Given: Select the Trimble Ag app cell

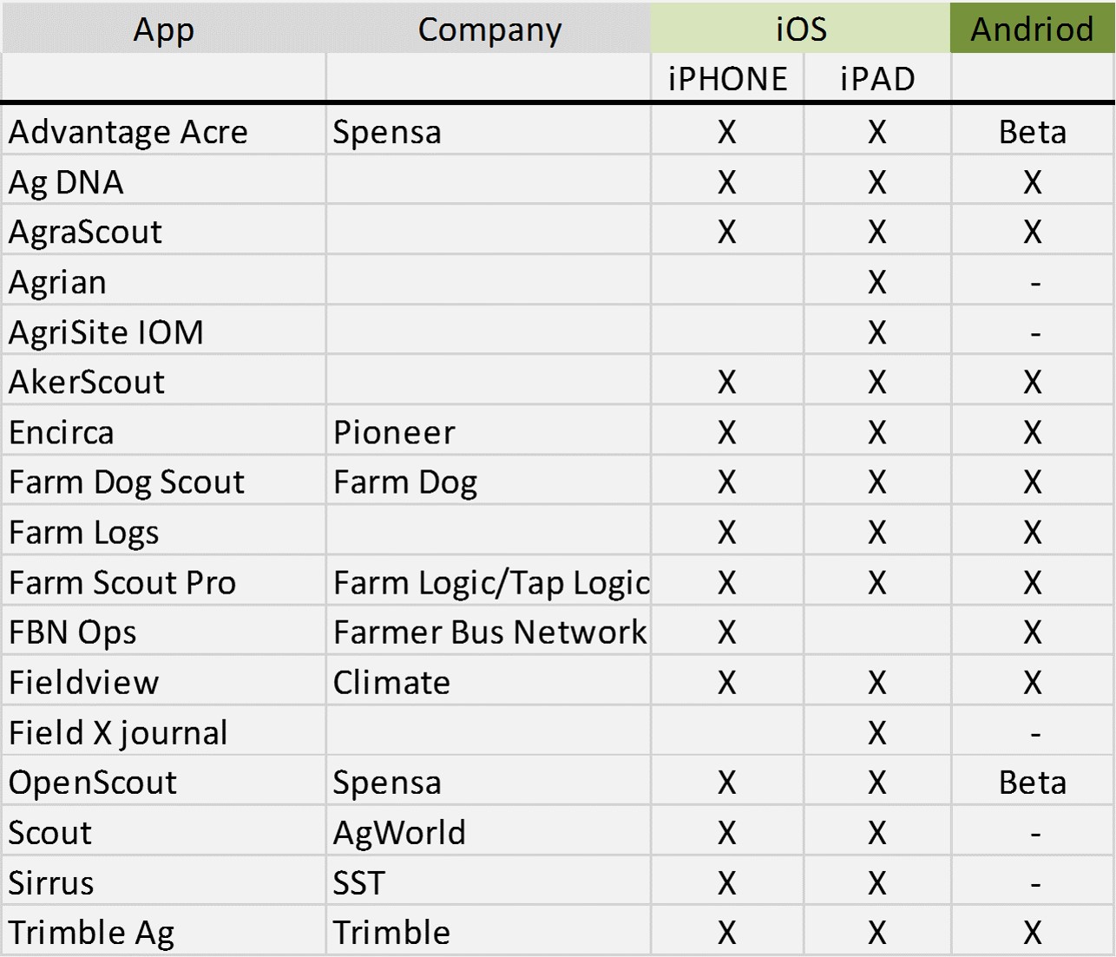Looking at the screenshot, I should click(x=91, y=933).
